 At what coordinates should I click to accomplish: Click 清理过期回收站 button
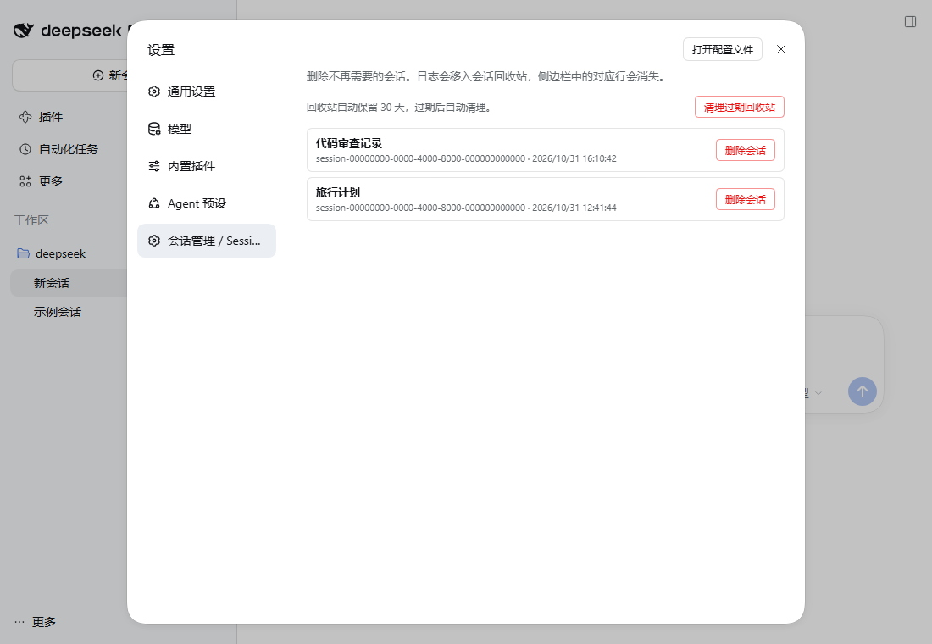[740, 107]
